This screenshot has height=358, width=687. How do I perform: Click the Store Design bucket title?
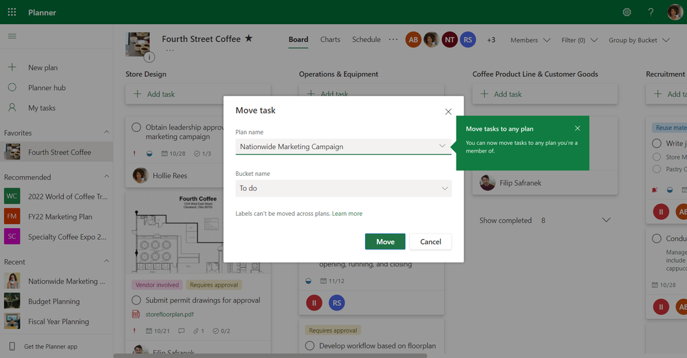[146, 74]
